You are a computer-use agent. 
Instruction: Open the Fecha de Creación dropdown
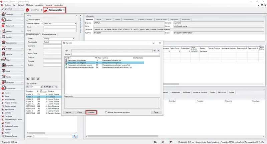[35, 24]
